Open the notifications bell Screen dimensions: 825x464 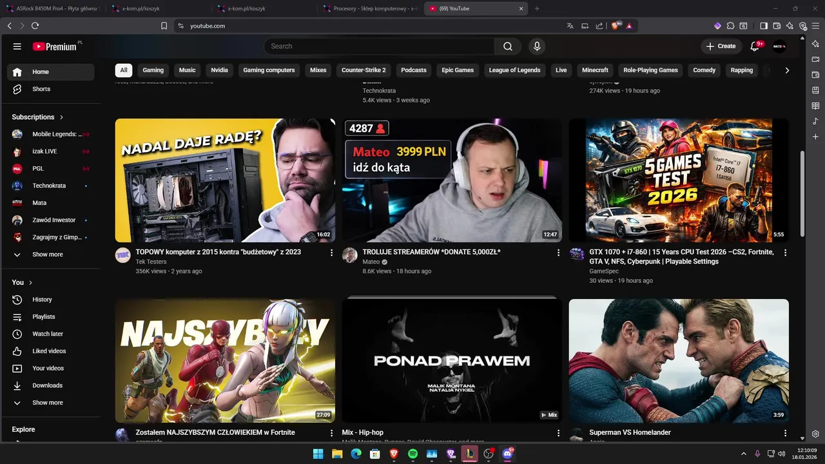point(755,46)
